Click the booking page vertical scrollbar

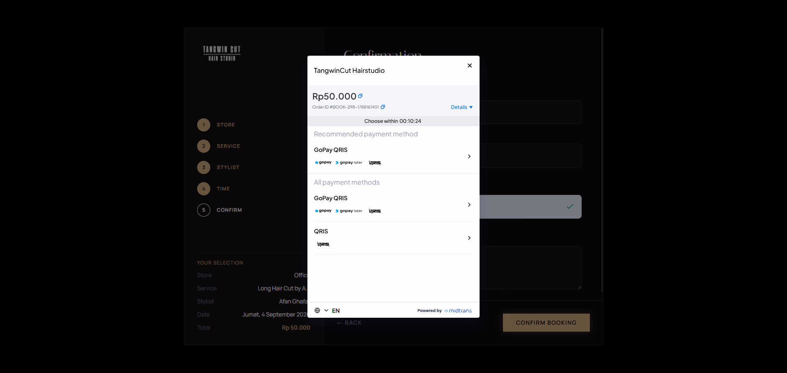click(x=602, y=160)
